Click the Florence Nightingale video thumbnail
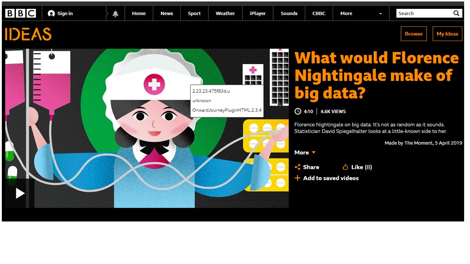Viewport: 470px width, 264px height. pyautogui.click(x=147, y=147)
